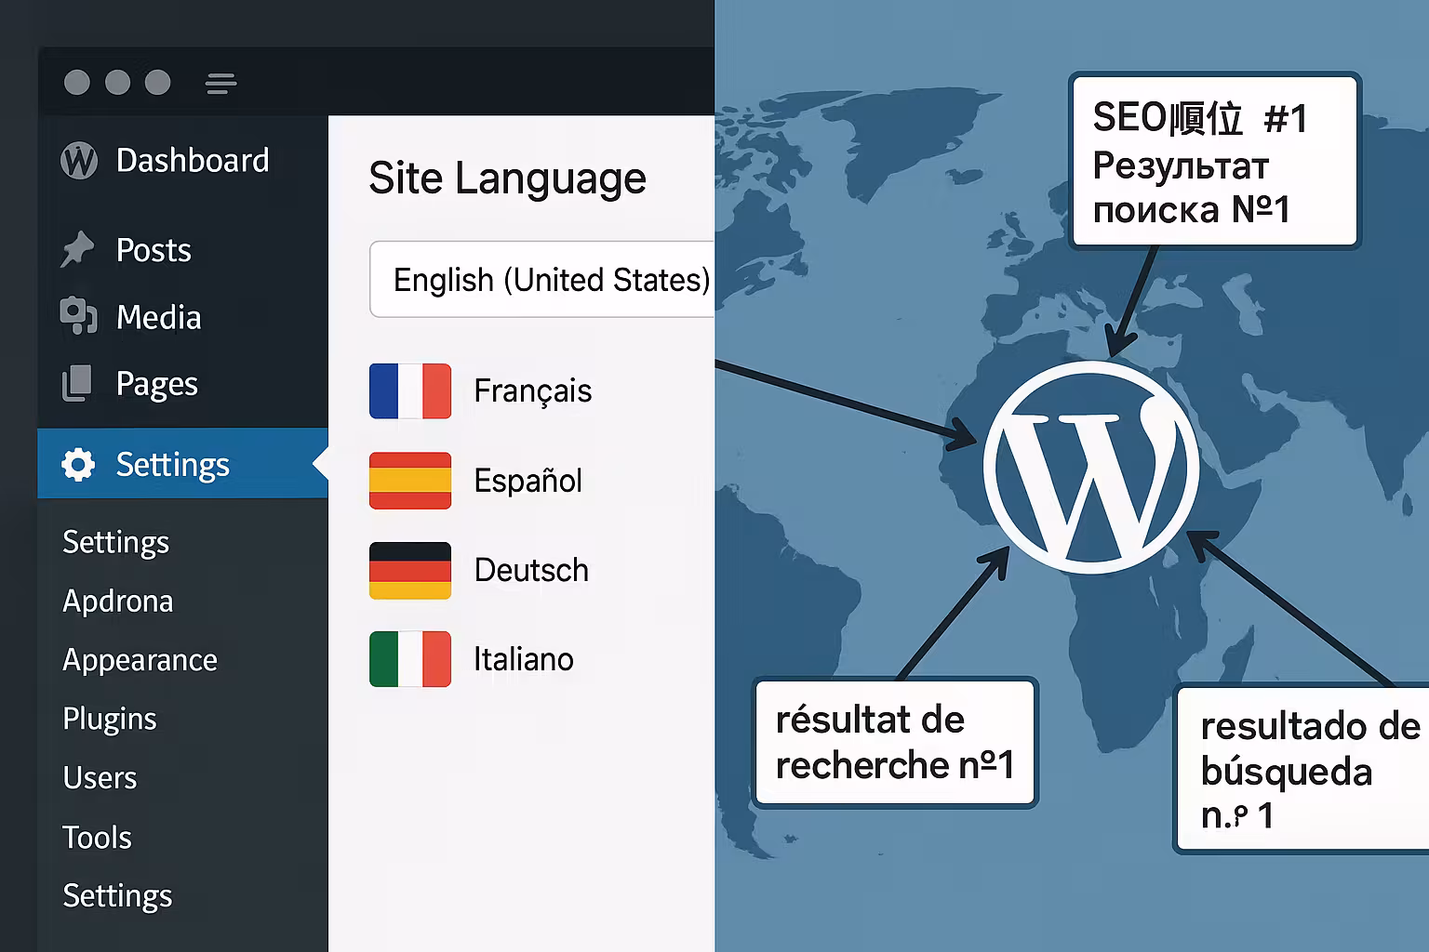The width and height of the screenshot is (1429, 952).
Task: Click the SEO #1 callout box
Action: (1214, 162)
